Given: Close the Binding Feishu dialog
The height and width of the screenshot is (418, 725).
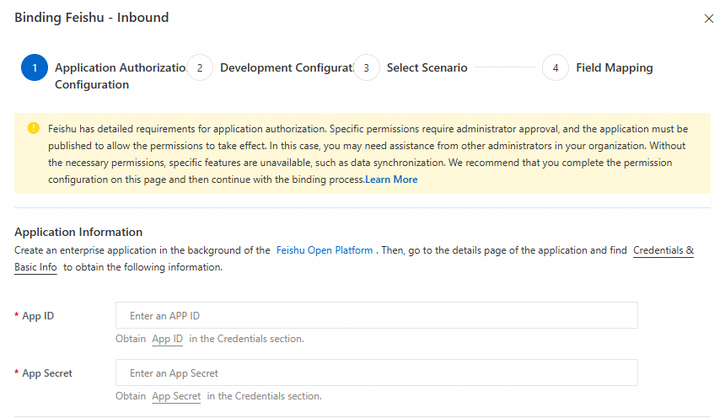Looking at the screenshot, I should click(708, 19).
